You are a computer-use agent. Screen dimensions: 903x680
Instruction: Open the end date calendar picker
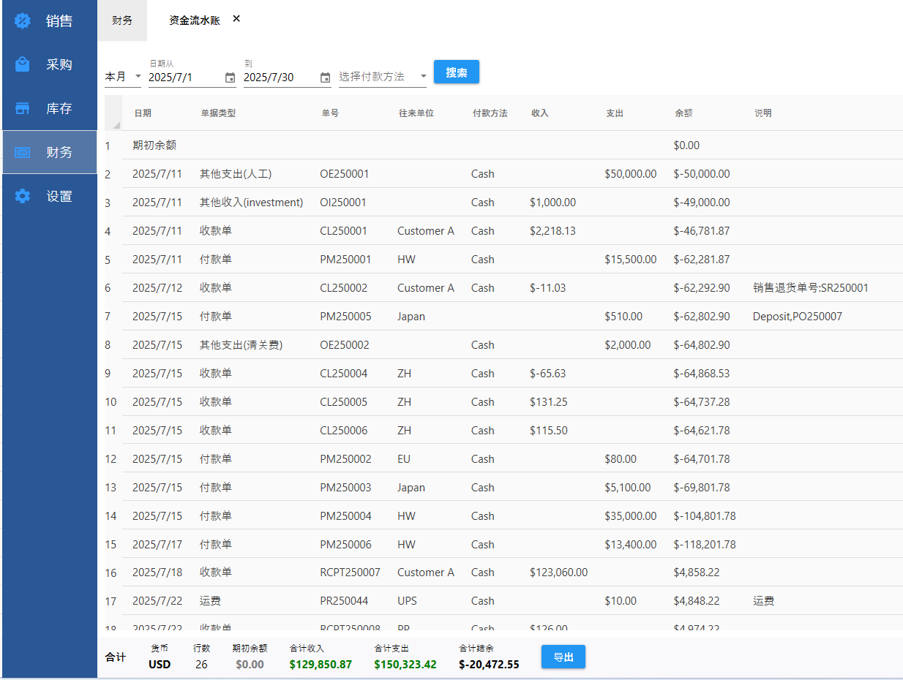click(325, 78)
